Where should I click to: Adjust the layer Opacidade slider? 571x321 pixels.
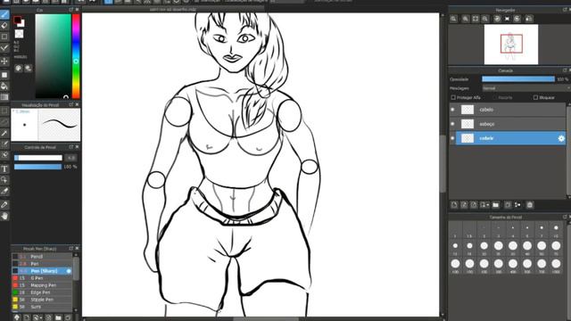pos(518,79)
